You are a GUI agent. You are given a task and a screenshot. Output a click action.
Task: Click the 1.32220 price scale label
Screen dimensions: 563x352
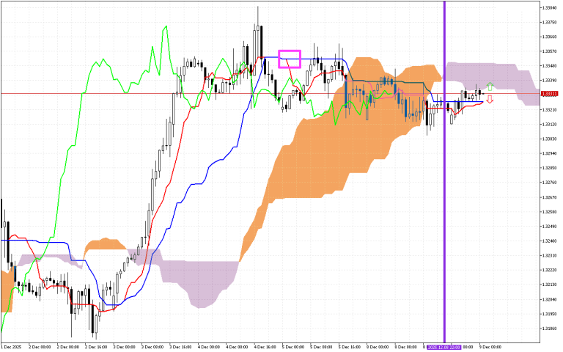(549, 270)
